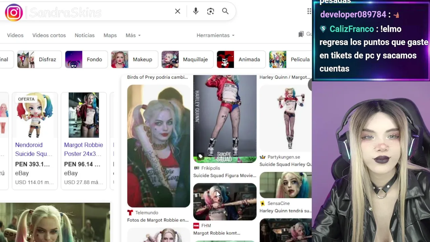430x242 pixels.
Task: Open the Margot Robbie Poster 24x3 link
Action: click(x=83, y=149)
